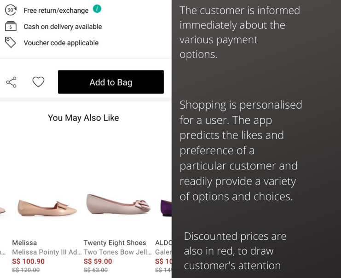Tap the cash on delivery icon
Screen dimensions: 341x278
[11, 26]
